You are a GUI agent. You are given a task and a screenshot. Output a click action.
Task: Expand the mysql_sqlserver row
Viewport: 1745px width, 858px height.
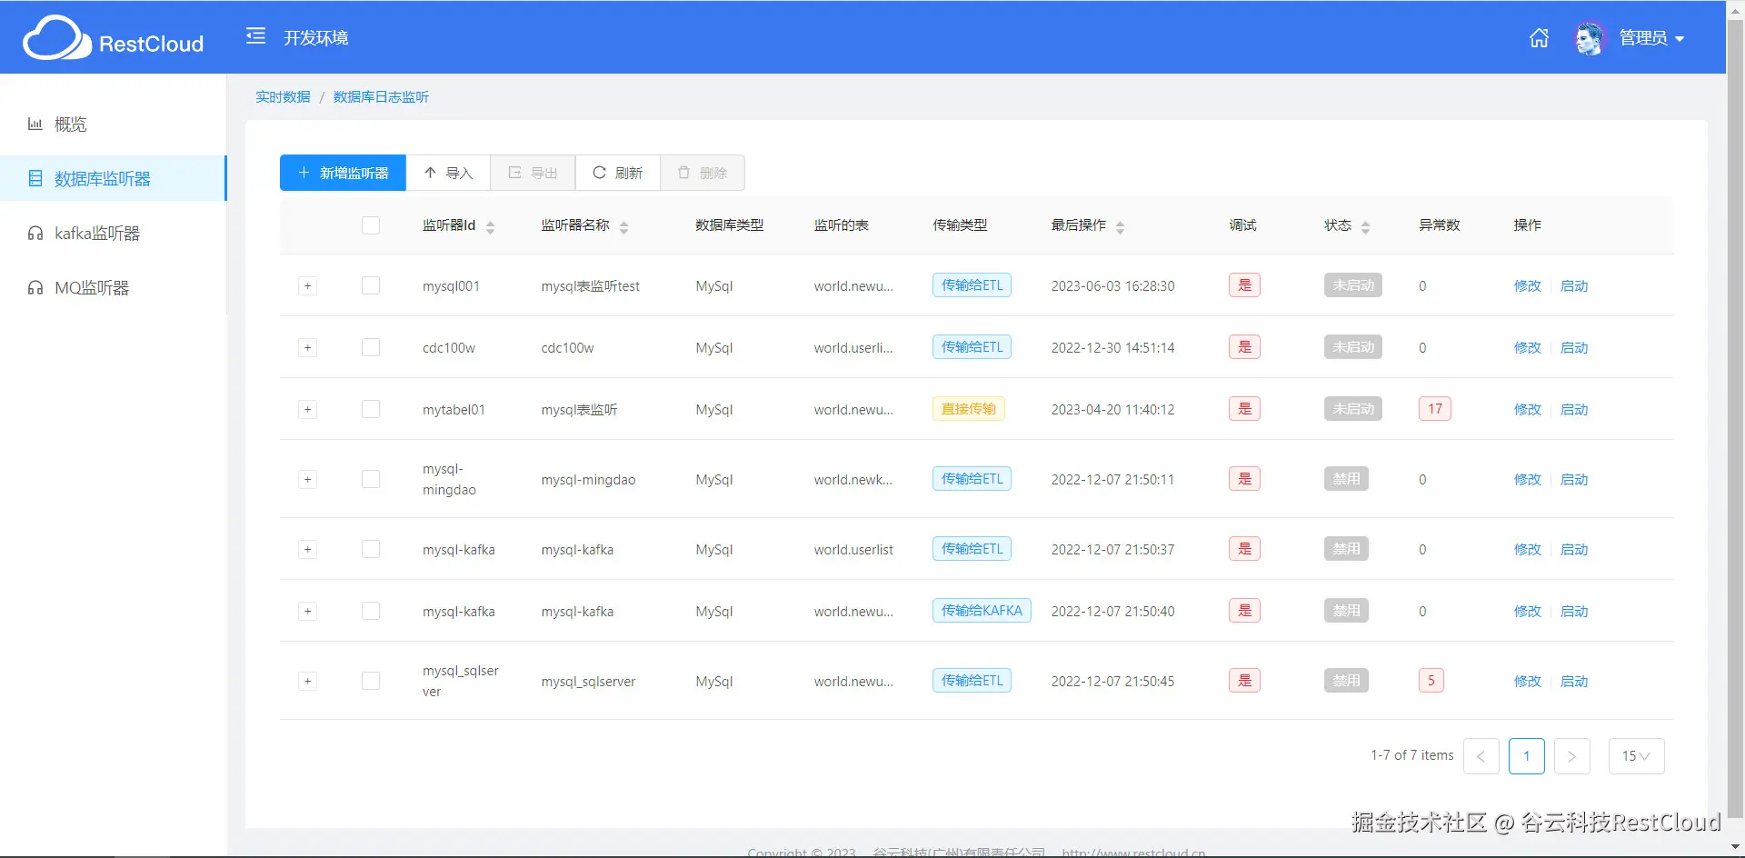308,682
